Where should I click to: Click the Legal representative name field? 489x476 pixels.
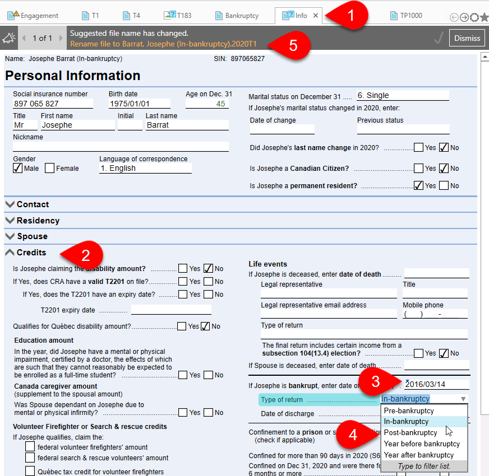click(329, 293)
